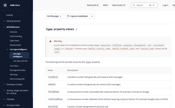Click the Twilio Docs logo icon
This screenshot has height=108, width=175.
coord(5,5)
